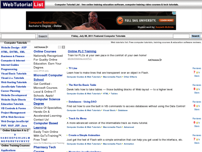Click Other Effects breadcrumb under TV Line

130,77
